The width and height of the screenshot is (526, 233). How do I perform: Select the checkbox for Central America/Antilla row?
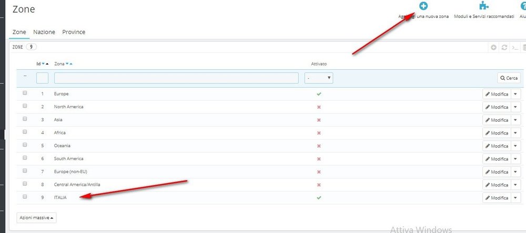pyautogui.click(x=25, y=184)
